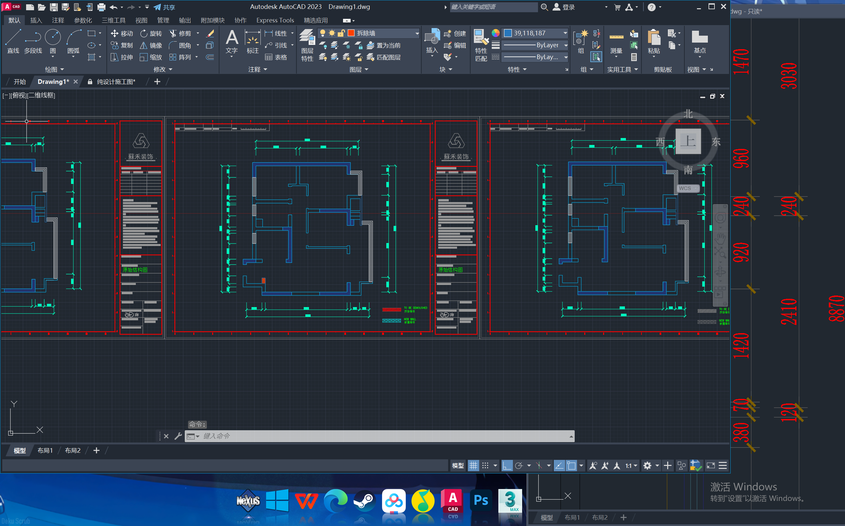Toggle the drawing grid display in status bar

473,466
